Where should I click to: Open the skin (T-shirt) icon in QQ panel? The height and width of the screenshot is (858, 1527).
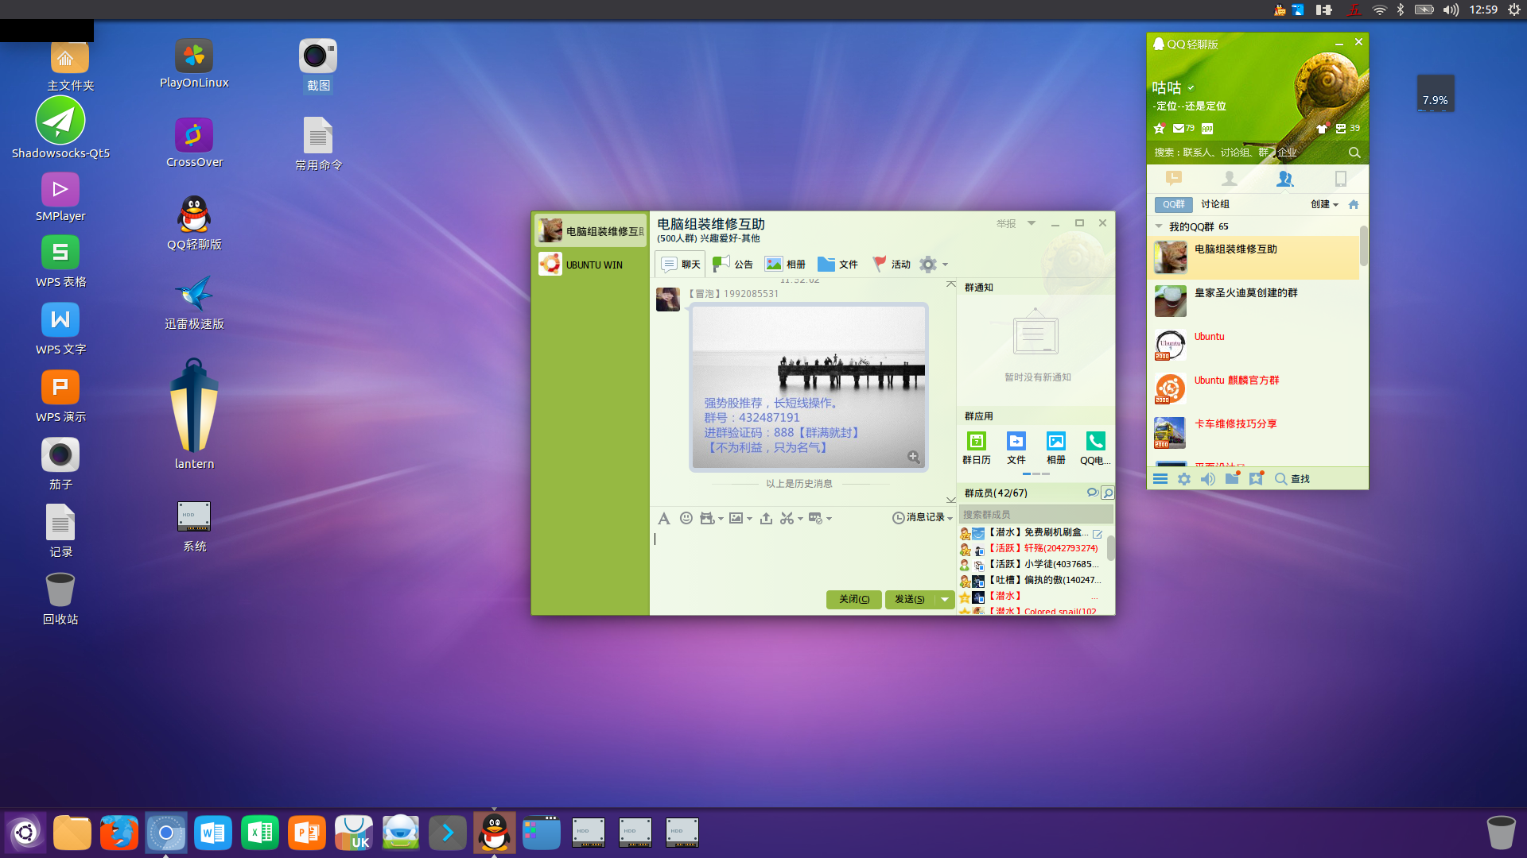pyautogui.click(x=1322, y=129)
